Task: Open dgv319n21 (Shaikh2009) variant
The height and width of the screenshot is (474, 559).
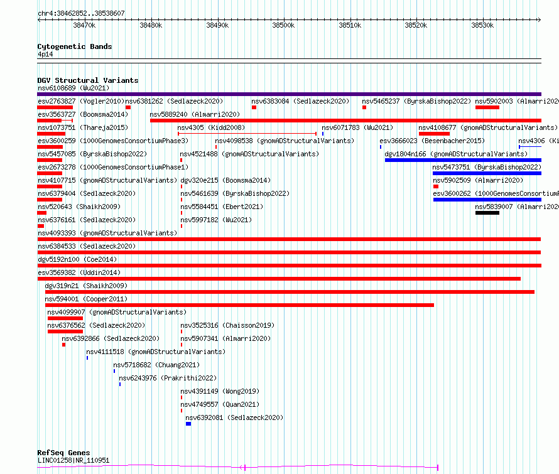Action: pos(86,286)
